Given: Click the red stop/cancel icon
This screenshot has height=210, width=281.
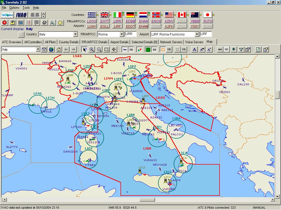Looking at the screenshot, I should (x=5, y=22).
